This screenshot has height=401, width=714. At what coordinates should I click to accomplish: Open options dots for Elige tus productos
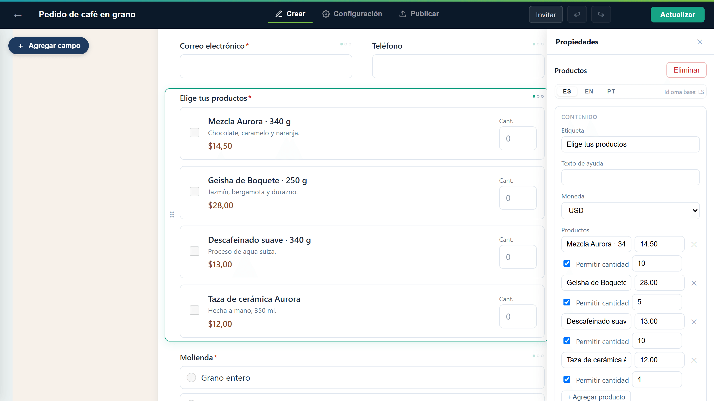pyautogui.click(x=538, y=96)
